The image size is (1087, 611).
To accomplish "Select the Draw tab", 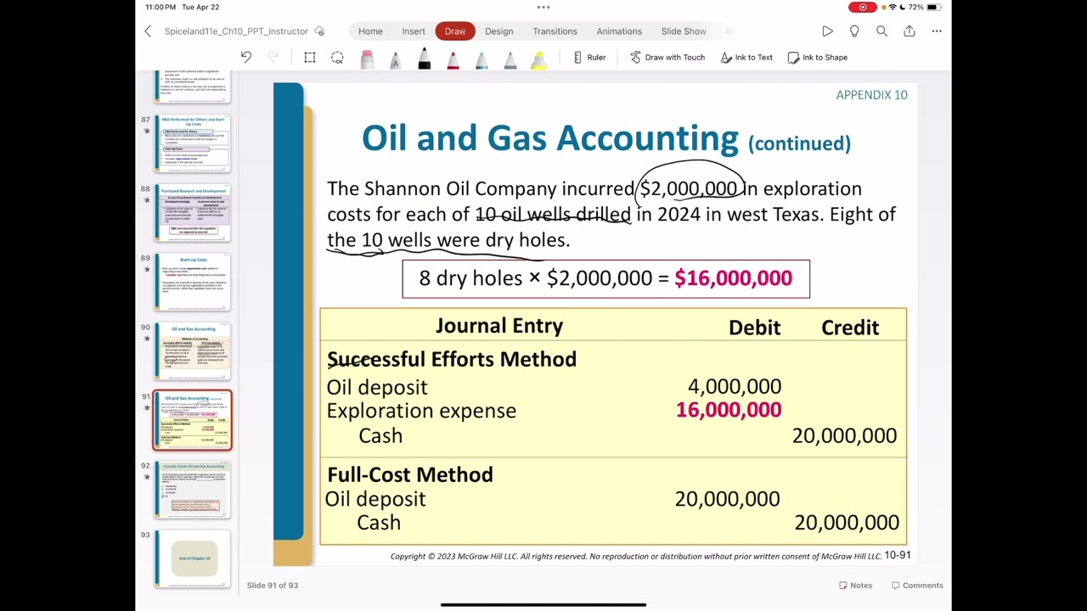I will tap(455, 31).
